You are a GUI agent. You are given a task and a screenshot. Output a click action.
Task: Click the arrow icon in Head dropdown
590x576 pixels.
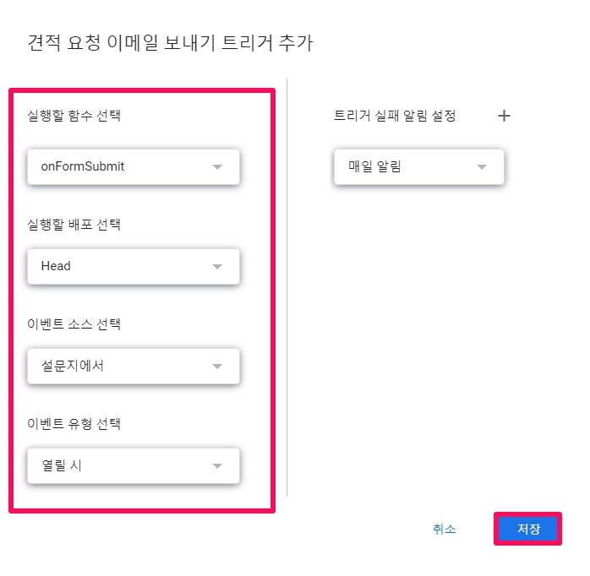point(217,267)
